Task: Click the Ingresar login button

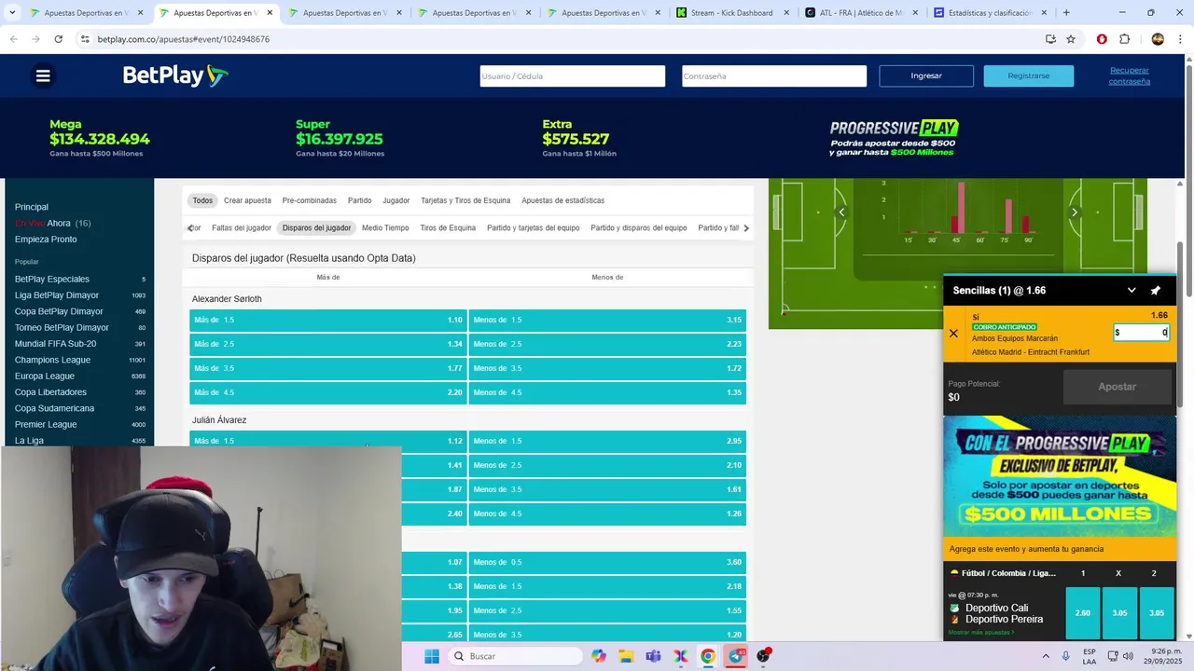Action: tap(926, 75)
